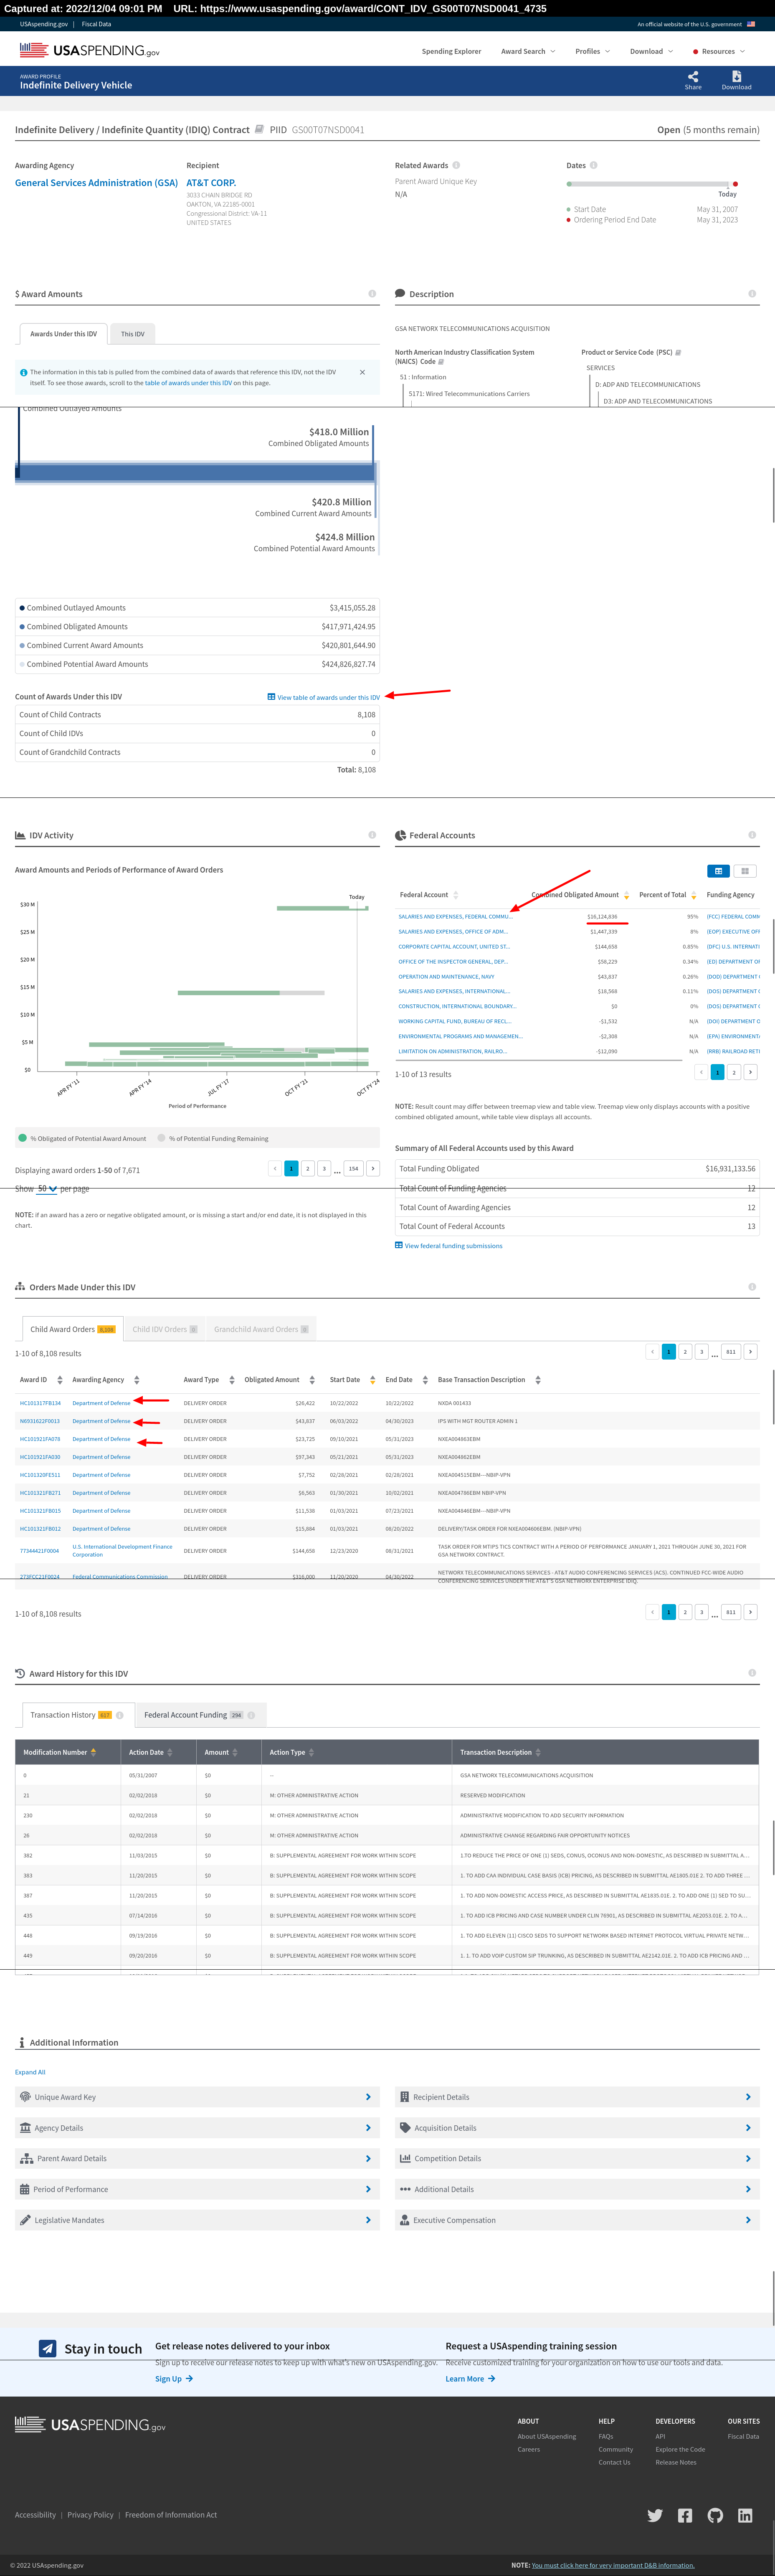This screenshot has width=775, height=2576.
Task: Switch to Federal Account Funding tab
Action: click(x=200, y=1715)
